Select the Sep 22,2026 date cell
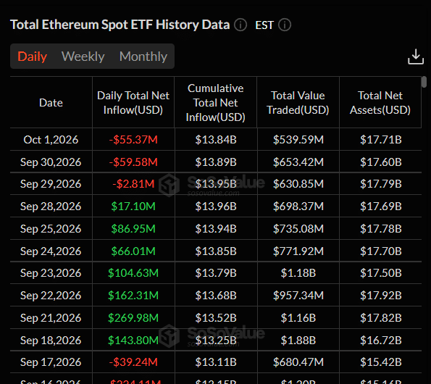 point(51,295)
